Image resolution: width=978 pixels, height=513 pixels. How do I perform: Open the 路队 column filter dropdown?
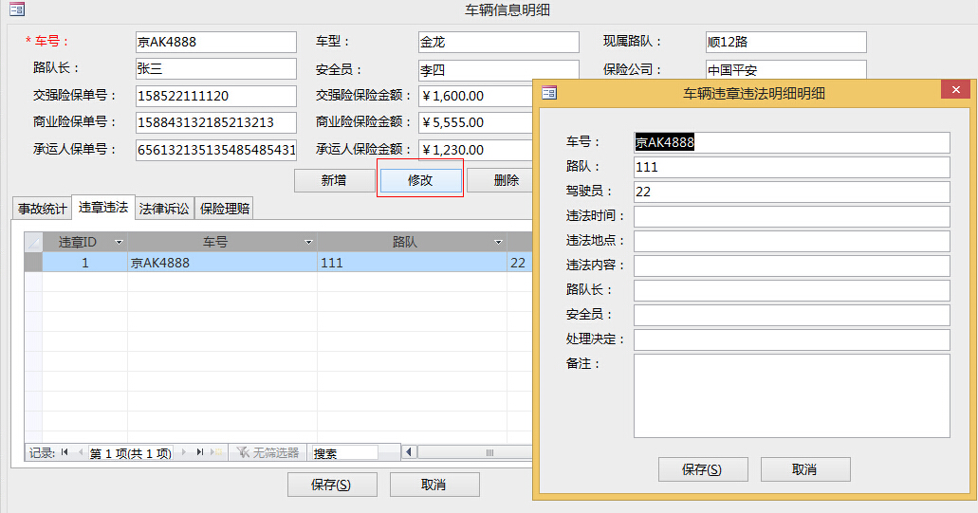click(498, 242)
